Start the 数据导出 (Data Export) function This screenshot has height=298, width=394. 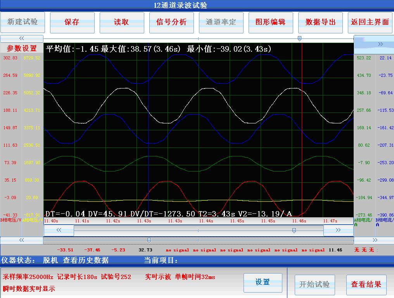320,23
